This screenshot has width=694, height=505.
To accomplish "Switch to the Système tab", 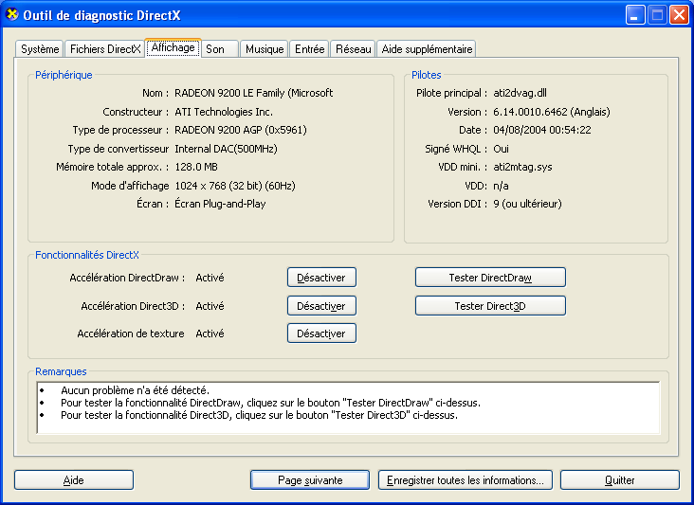I will click(41, 49).
